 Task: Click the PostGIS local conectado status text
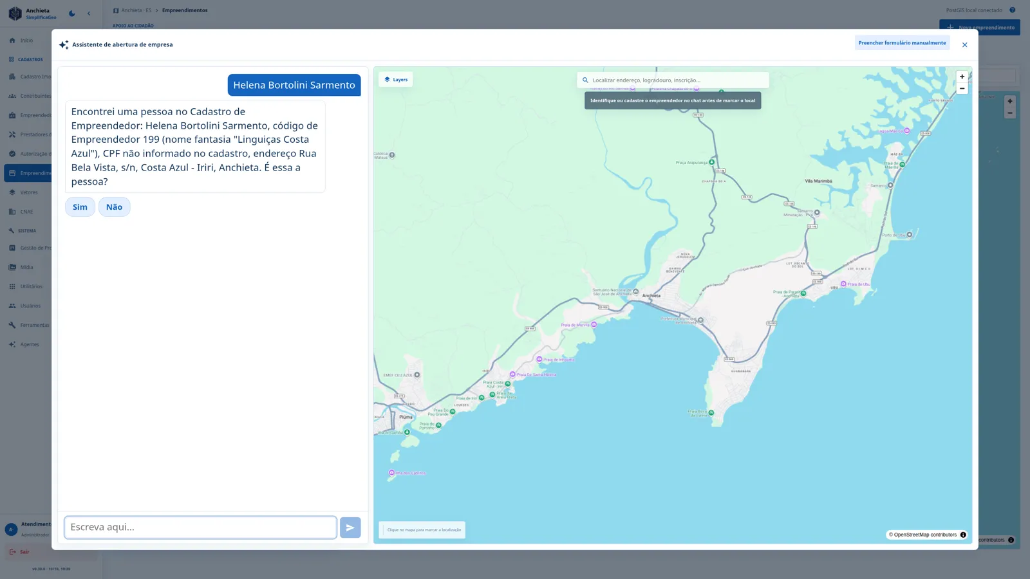point(974,10)
